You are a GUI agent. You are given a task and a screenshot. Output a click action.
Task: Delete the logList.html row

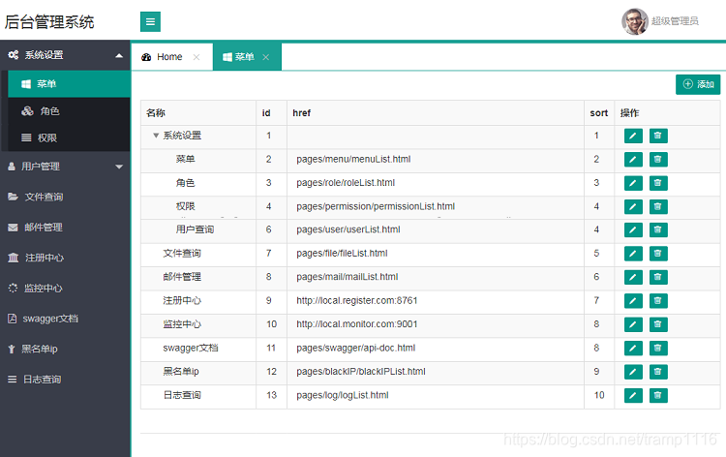tap(658, 395)
